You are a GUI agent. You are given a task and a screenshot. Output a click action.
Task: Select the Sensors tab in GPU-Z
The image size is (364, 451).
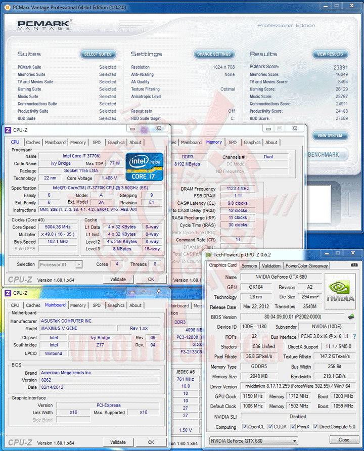coord(249,266)
